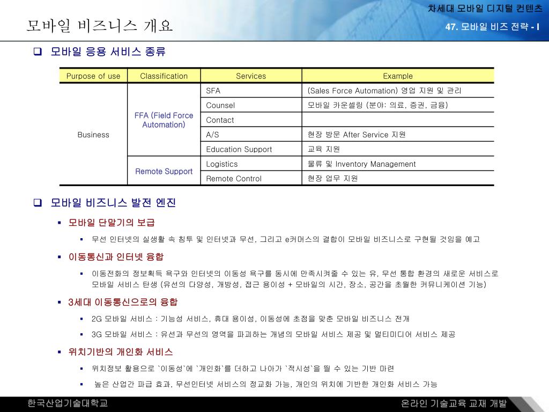The height and width of the screenshot is (412, 549).
Task: Click the footer text 온라인 기술교육 교재 개발
Action: [x=454, y=403]
